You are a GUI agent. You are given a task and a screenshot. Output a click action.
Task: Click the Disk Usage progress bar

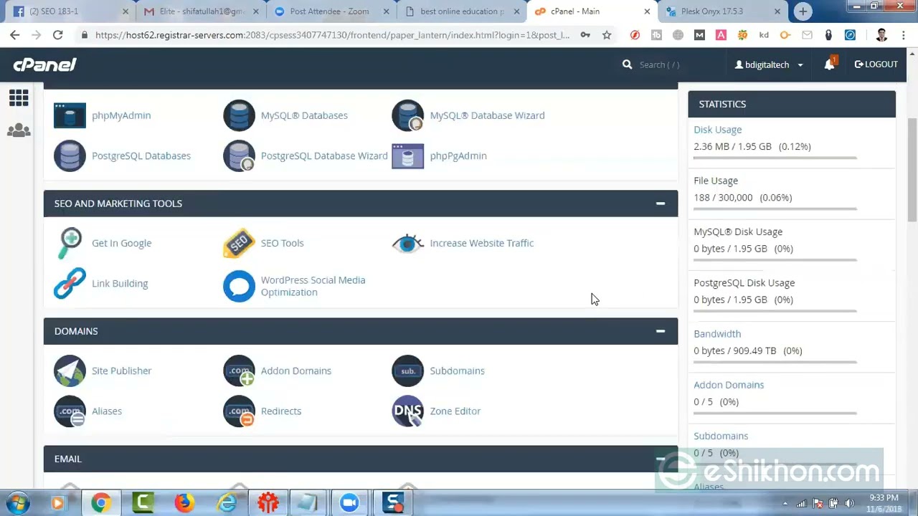click(x=775, y=158)
